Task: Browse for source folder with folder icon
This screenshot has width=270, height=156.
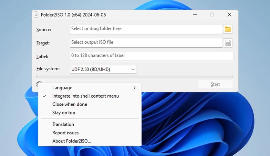Action: tap(228, 29)
